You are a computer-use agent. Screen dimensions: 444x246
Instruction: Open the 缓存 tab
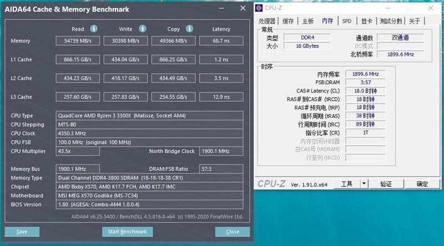coord(288,21)
